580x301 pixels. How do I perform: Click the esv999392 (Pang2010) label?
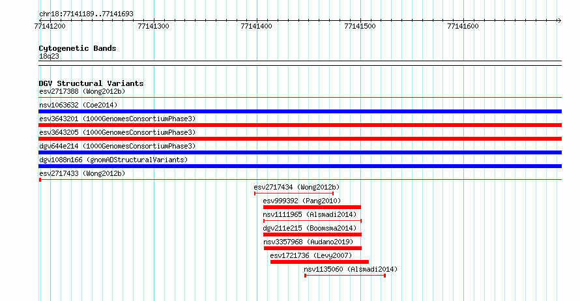click(302, 201)
